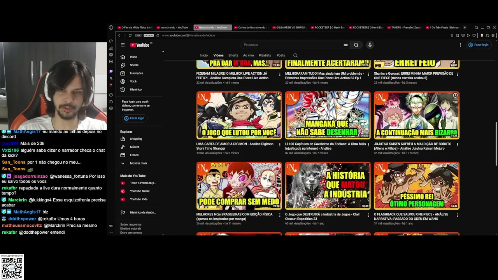This screenshot has width=498, height=280.
Task: Open options for FLASHBACK QUE SALVOU video
Action: point(457,215)
